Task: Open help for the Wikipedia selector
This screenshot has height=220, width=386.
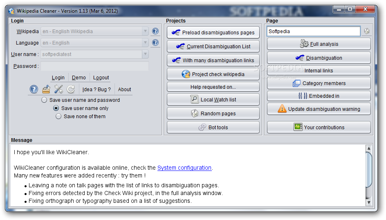Action: point(155,31)
